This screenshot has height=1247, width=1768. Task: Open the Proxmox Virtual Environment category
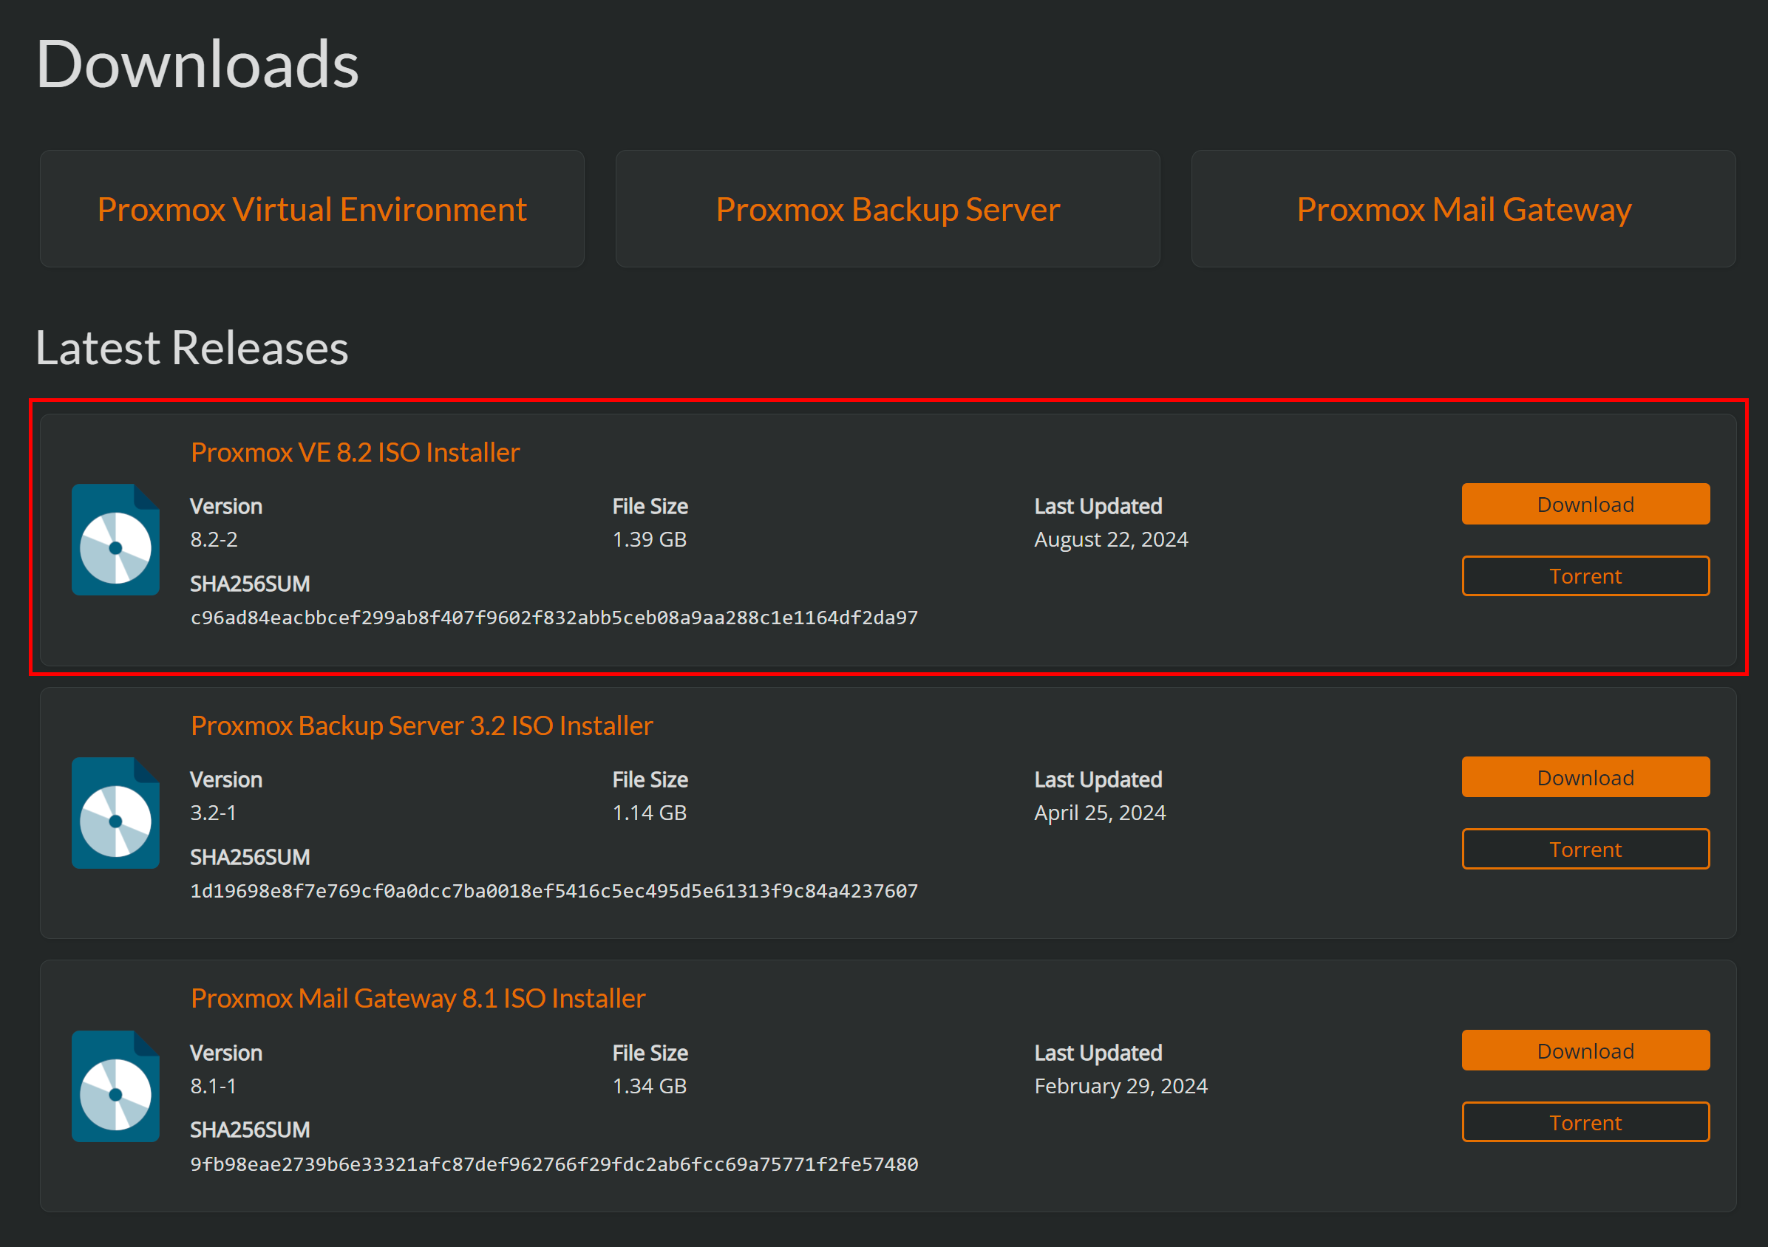click(312, 209)
